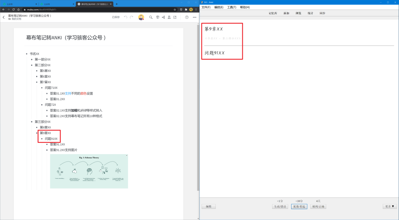The image size is (399, 220).
Task: Click the 问题72X outline item
Action: [x=50, y=105]
